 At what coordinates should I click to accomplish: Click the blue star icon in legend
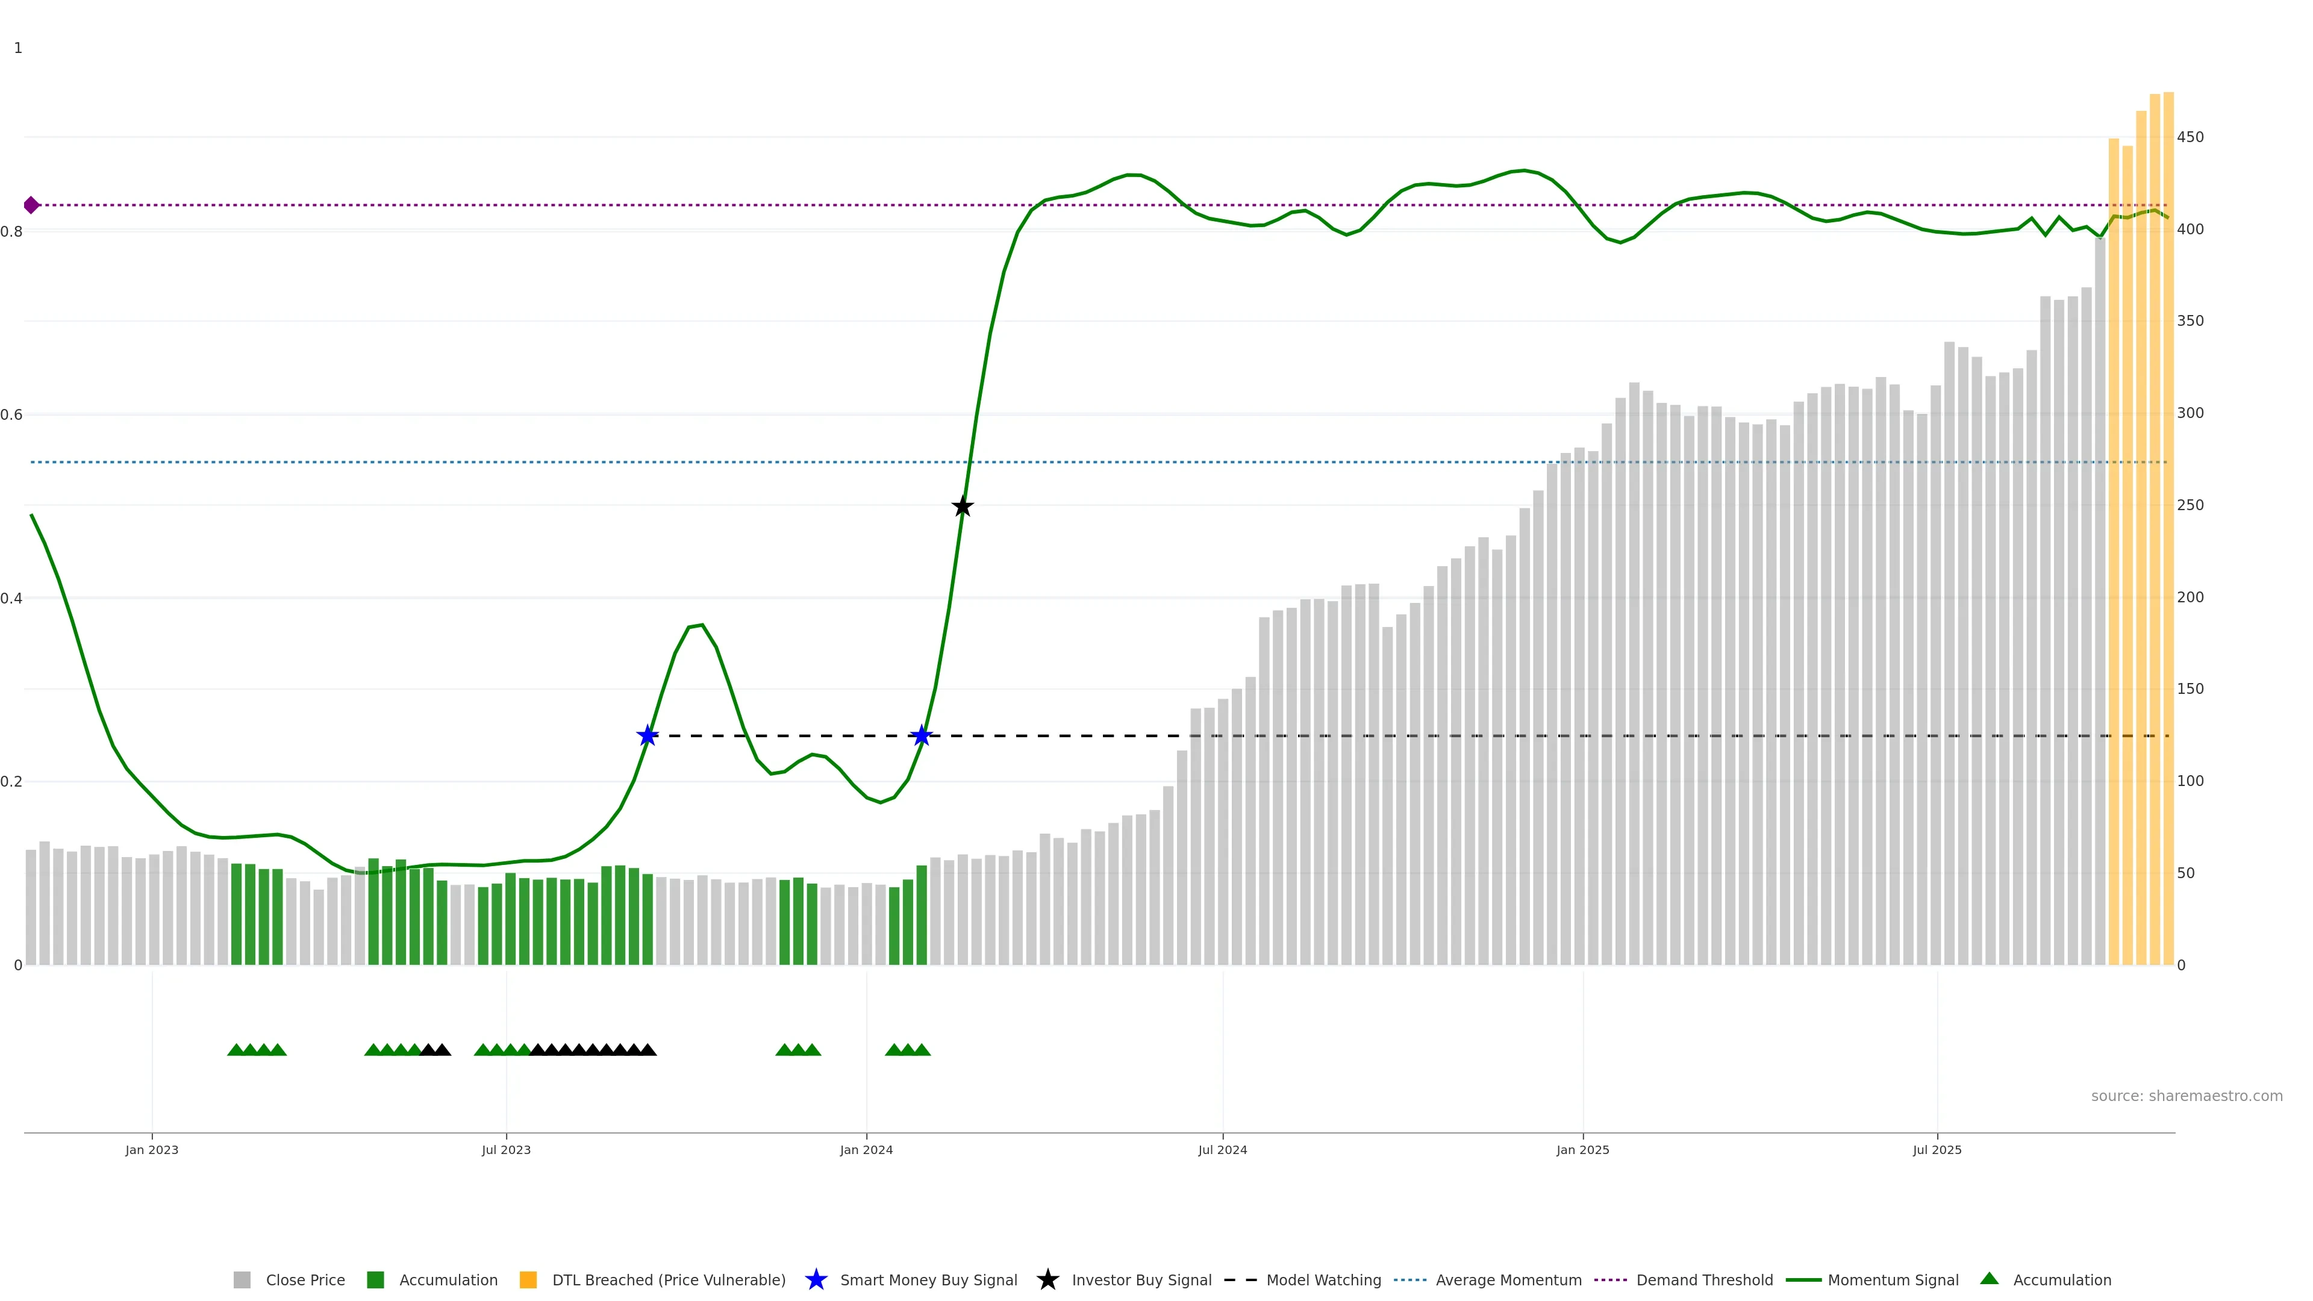816,1279
